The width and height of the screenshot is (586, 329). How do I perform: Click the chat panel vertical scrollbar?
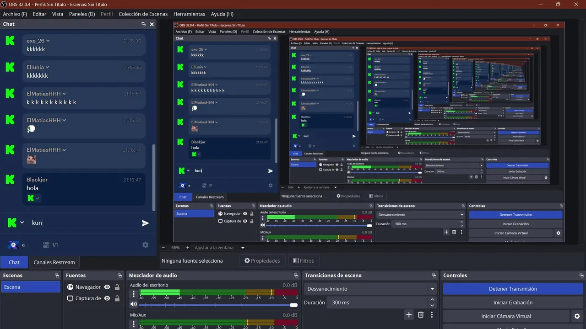[x=154, y=177]
